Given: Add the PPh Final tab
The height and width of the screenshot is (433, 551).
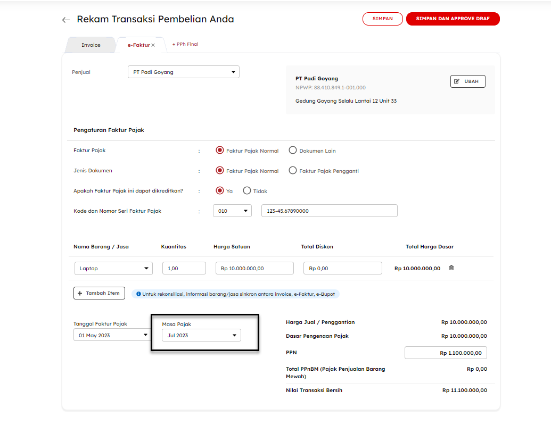Looking at the screenshot, I should pos(185,44).
